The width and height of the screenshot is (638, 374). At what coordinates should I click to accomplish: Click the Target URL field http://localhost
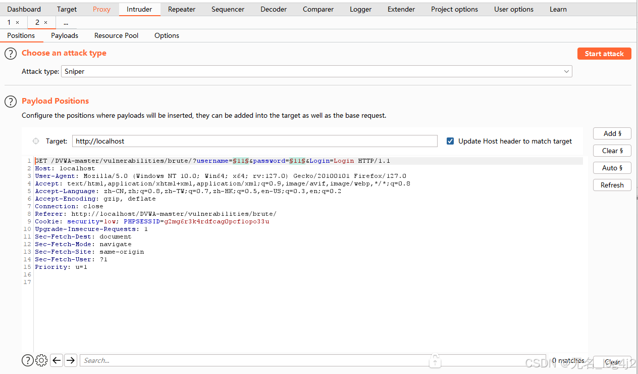pos(255,141)
